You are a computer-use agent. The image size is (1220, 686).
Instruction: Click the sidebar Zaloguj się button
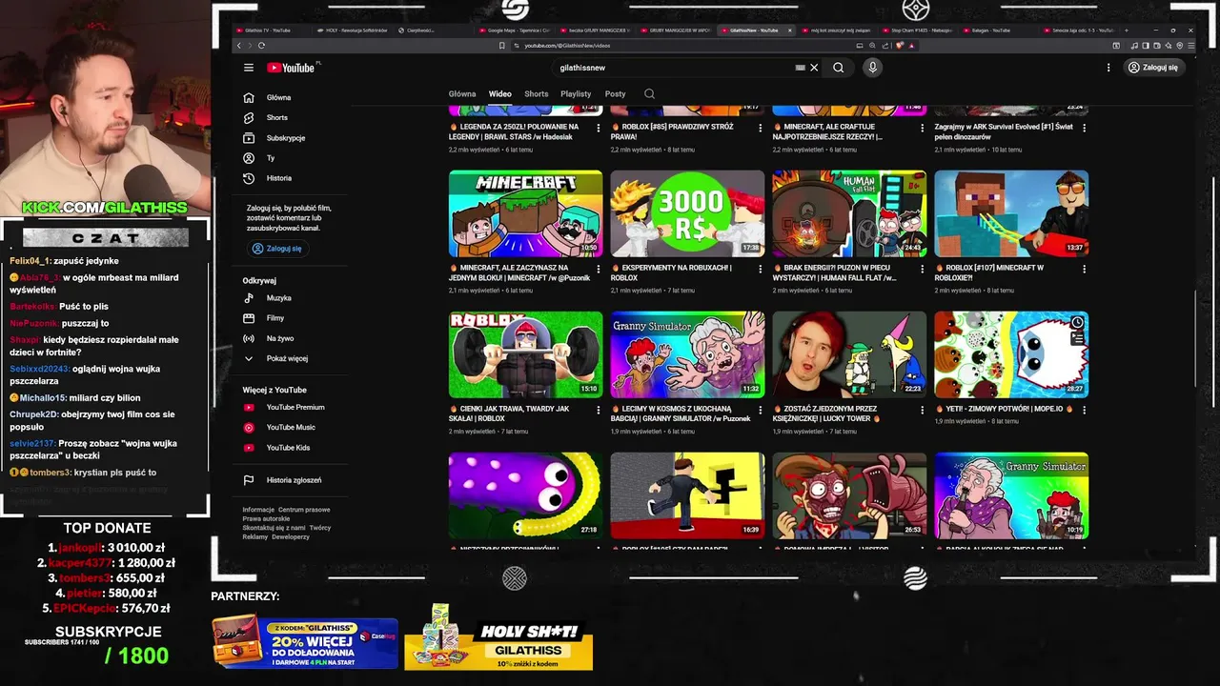pyautogui.click(x=276, y=249)
